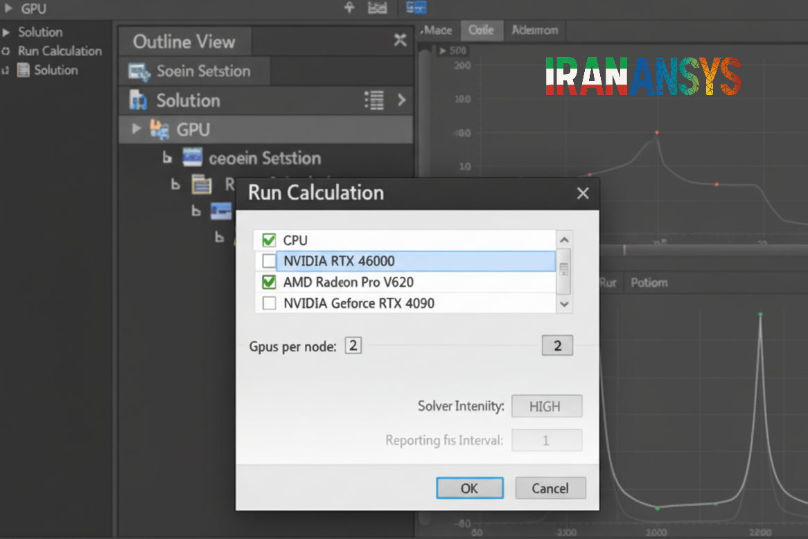Screen dimensions: 808x539
Task: Click the pin icon in top toolbar
Action: (349, 7)
